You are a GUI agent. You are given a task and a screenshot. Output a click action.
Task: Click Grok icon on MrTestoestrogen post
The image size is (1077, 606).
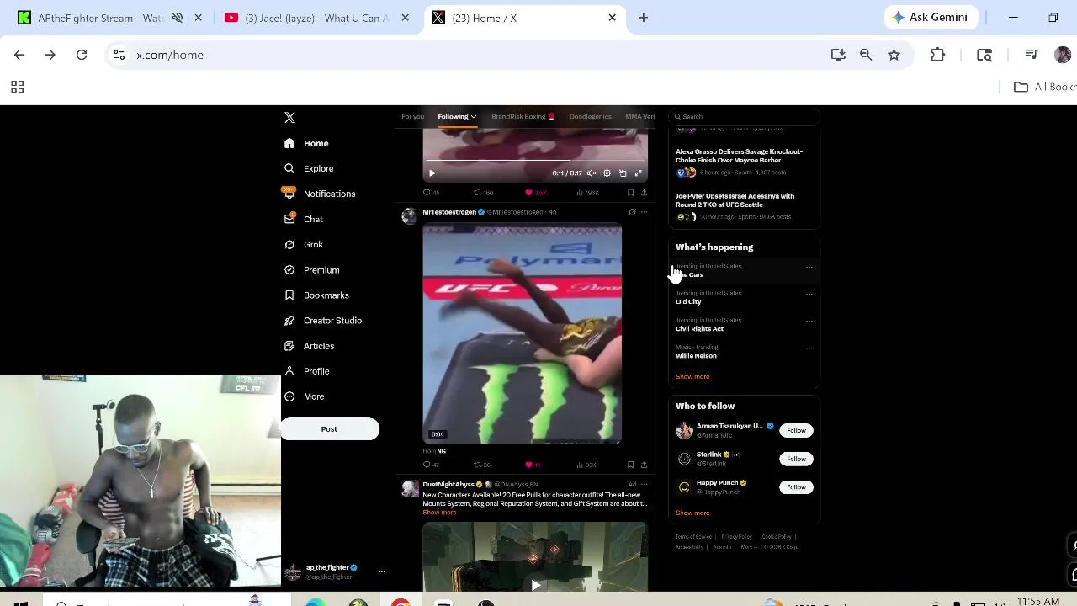[632, 212]
